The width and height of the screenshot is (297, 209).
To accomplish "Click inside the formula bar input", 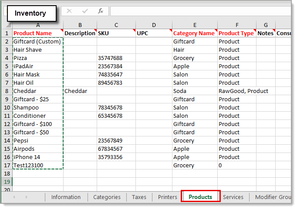I will coord(201,11).
